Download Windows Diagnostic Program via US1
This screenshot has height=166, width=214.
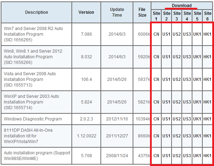pos(166,119)
